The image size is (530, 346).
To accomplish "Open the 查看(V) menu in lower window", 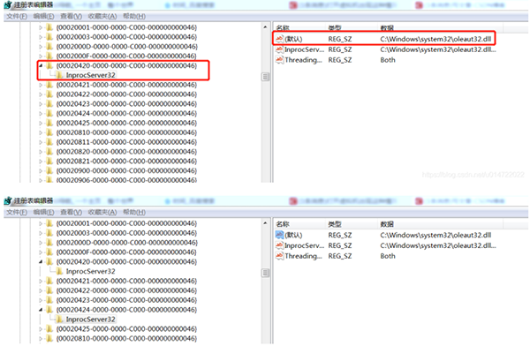I will 71,212.
